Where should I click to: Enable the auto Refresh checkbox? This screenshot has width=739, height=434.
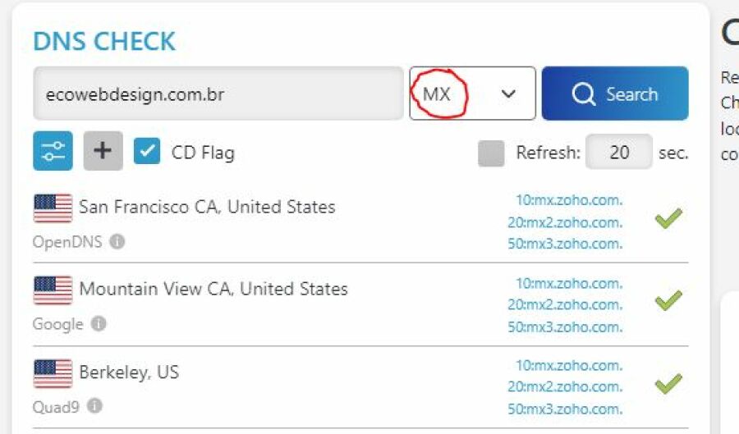tap(491, 153)
